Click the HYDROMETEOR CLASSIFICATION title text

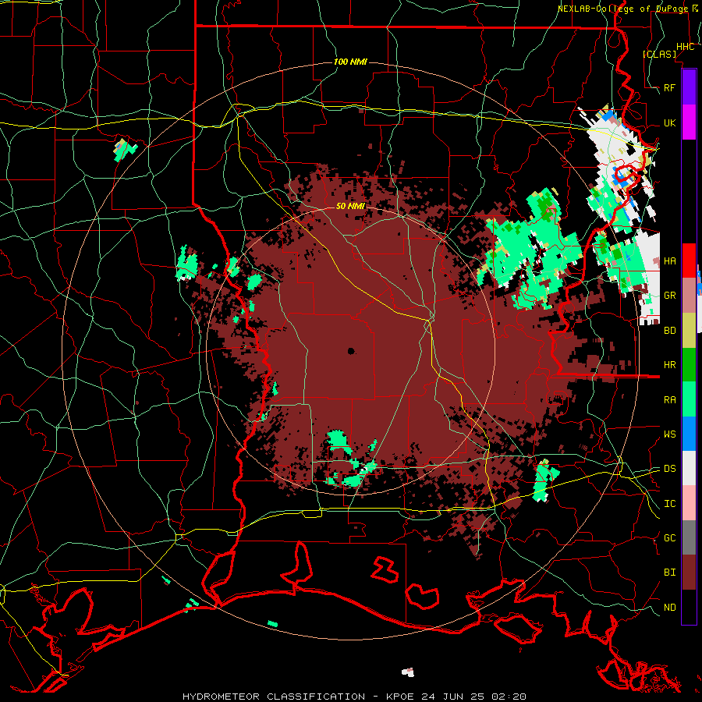coord(274,697)
